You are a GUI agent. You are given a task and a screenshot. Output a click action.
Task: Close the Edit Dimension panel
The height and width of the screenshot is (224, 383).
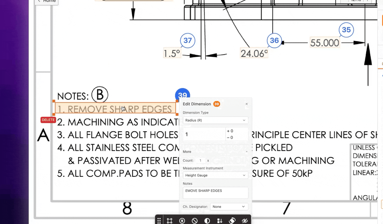click(x=247, y=104)
